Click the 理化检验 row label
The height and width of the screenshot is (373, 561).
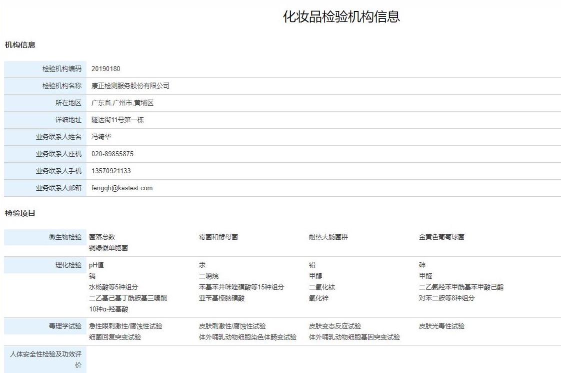point(68,265)
